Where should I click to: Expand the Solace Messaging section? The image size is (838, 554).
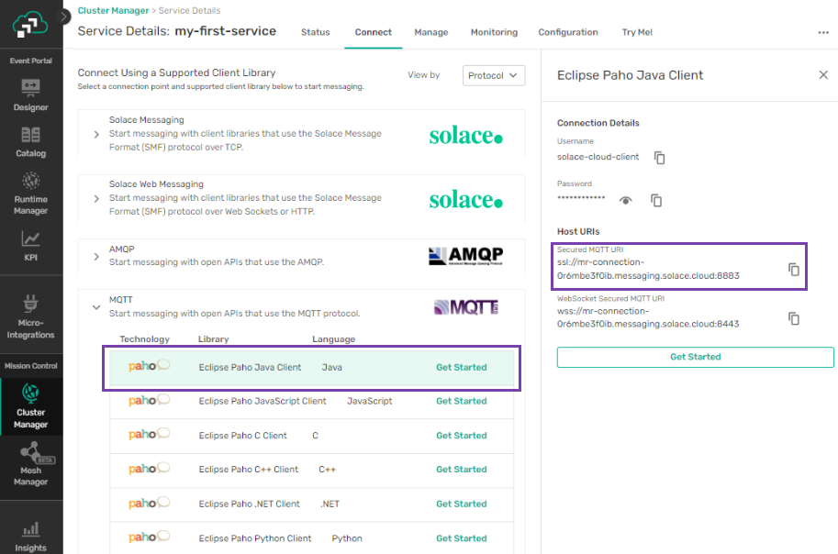pos(96,134)
